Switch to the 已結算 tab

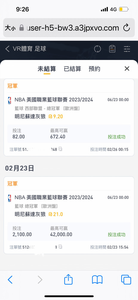(x=72, y=69)
